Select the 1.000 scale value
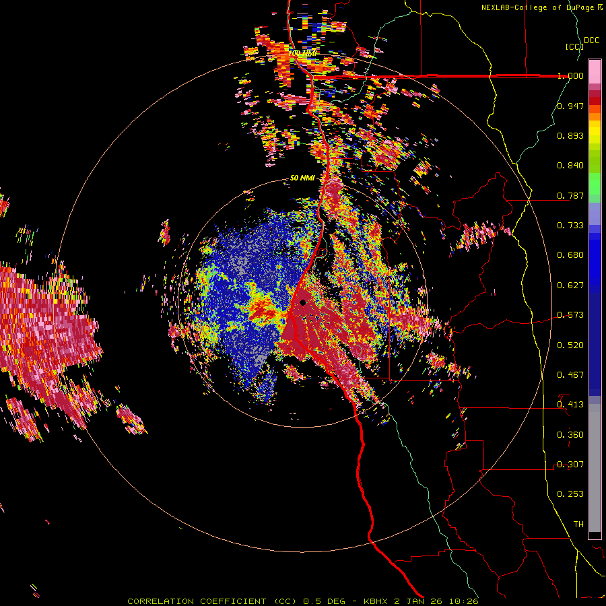Screen dimensions: 606x606 click(570, 75)
